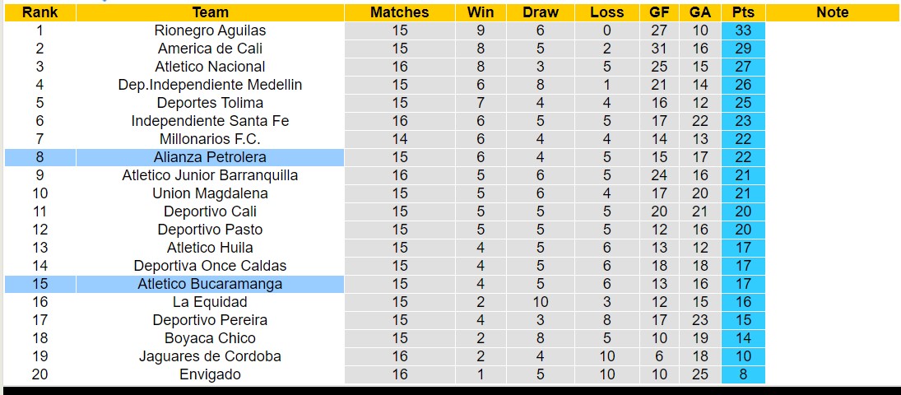The image size is (901, 395).
Task: Click the Rank column header
Action: coord(39,12)
